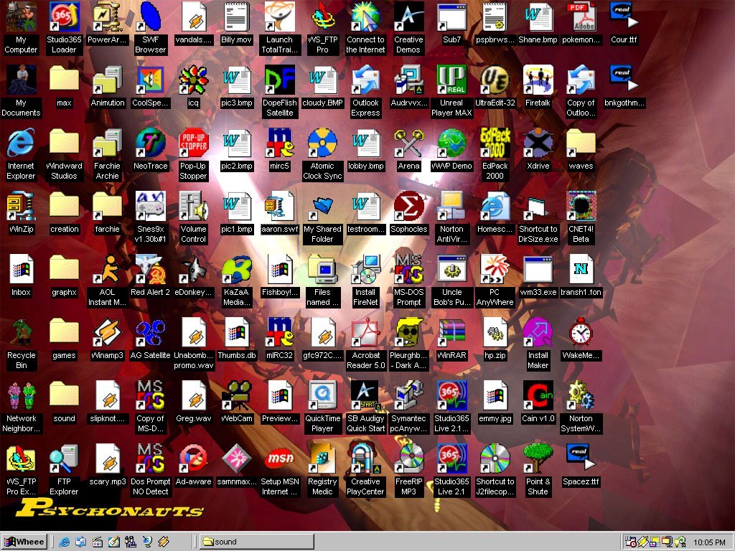Image resolution: width=735 pixels, height=551 pixels.
Task: Switch to the sound taskbar window
Action: (x=257, y=542)
